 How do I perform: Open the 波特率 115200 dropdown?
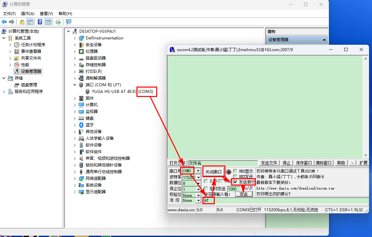click(x=198, y=177)
